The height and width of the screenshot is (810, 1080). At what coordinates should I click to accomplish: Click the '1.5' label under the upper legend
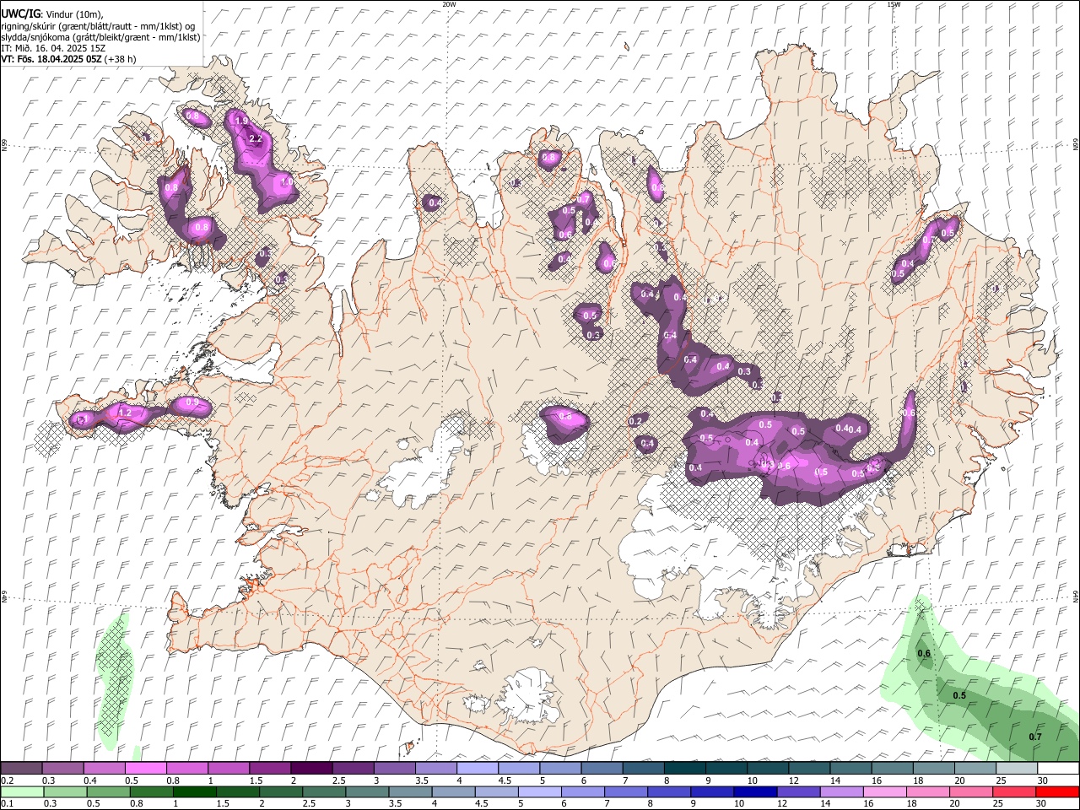click(256, 780)
